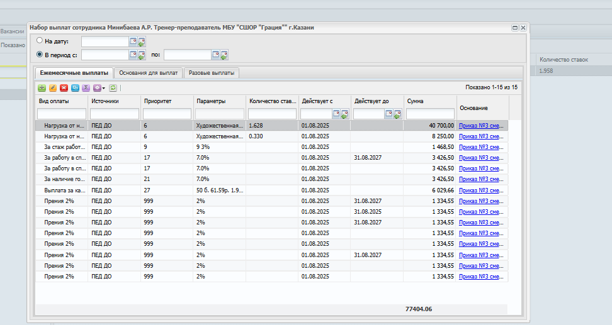Image resolution: width=612 pixels, height=325 pixels.
Task: Switch to 'Разовые выплаты' tab
Action: [x=212, y=73]
